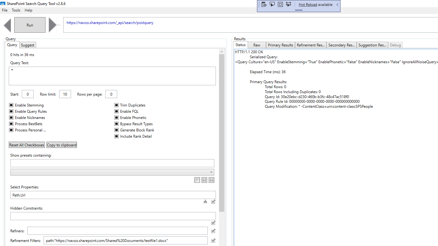Screen dimensions: 438x246
Task: Enable the Enable FQL checkbox
Action: (117, 111)
